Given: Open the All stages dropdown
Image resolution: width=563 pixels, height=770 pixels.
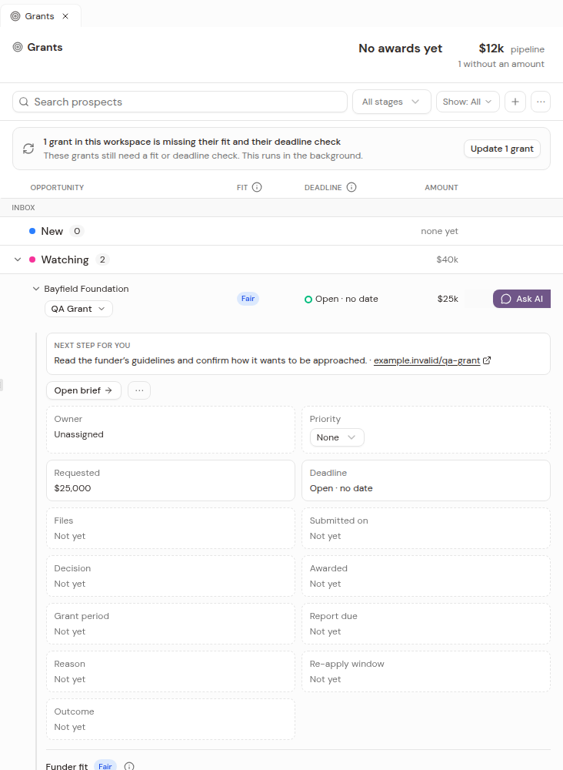Looking at the screenshot, I should tap(391, 102).
